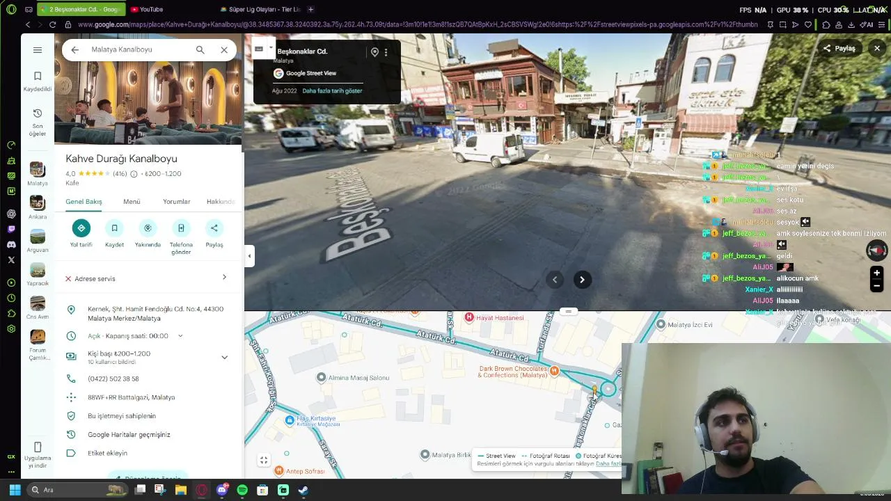Open the Cns Avm recent place thumbnail
Image resolution: width=891 pixels, height=501 pixels.
[x=38, y=303]
